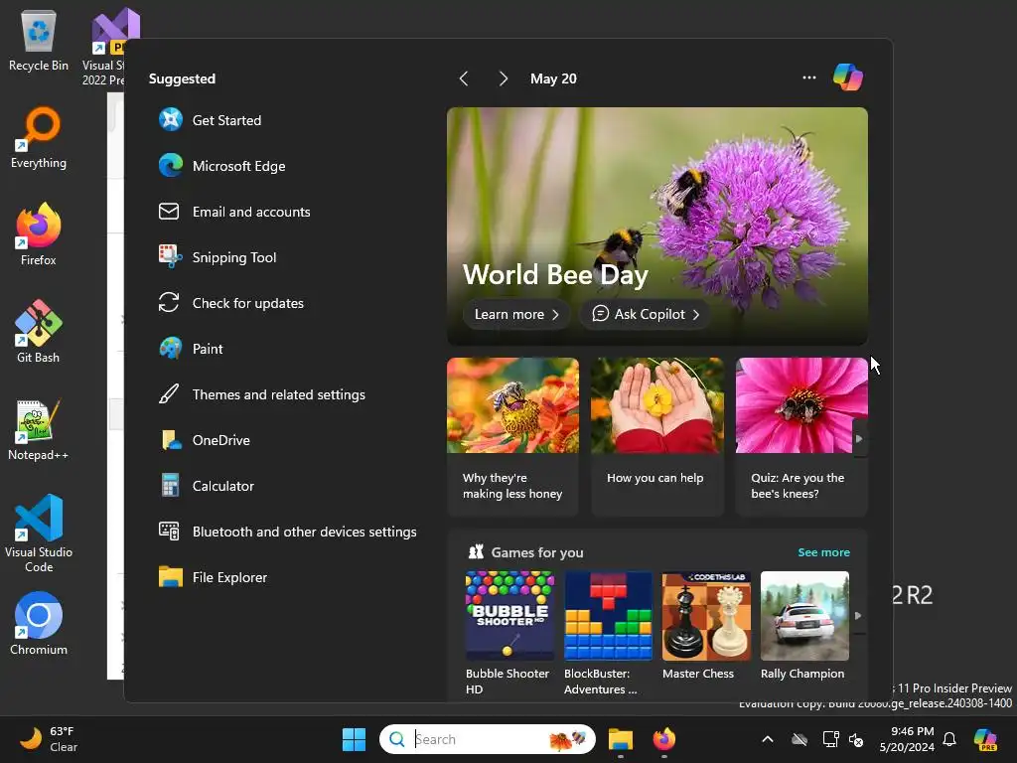Open the three-dots more options menu

[x=808, y=77]
